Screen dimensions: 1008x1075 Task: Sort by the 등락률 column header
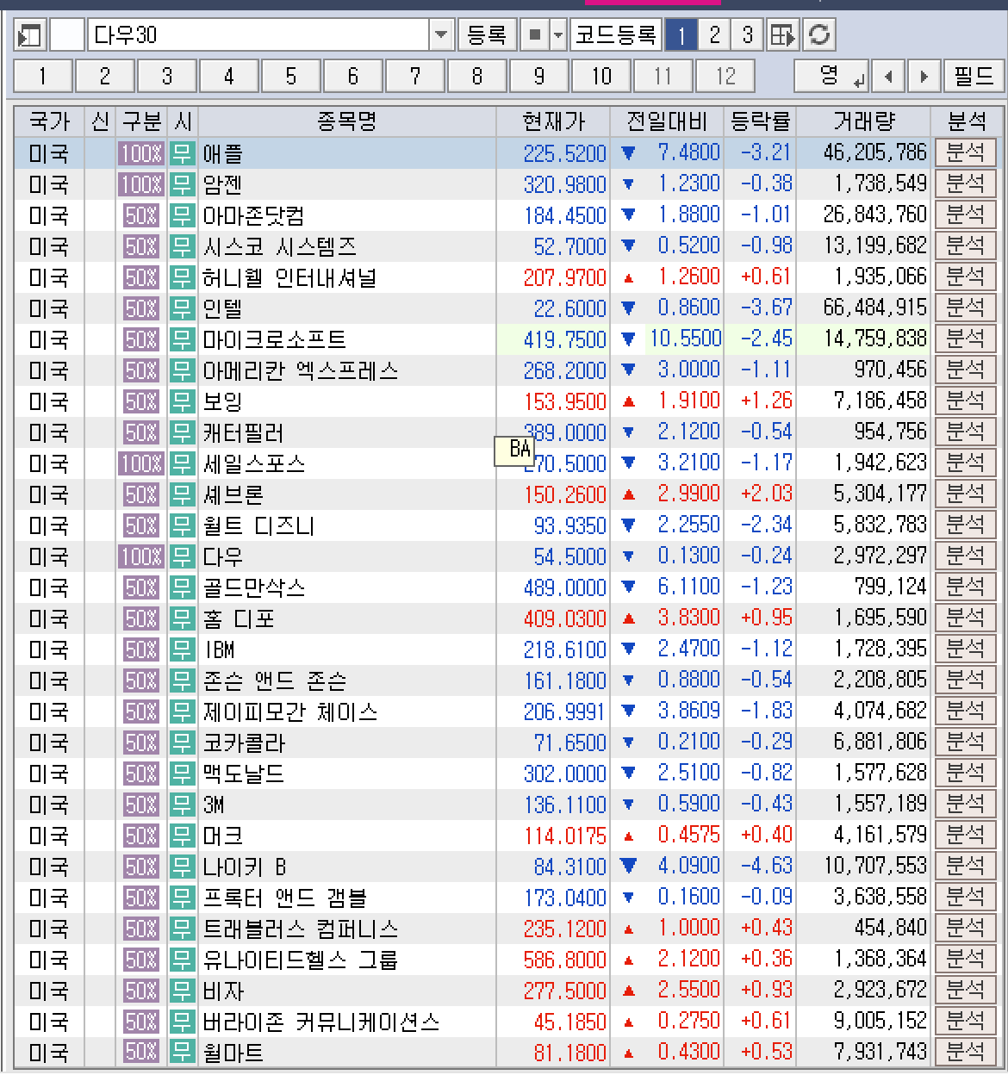click(x=760, y=121)
